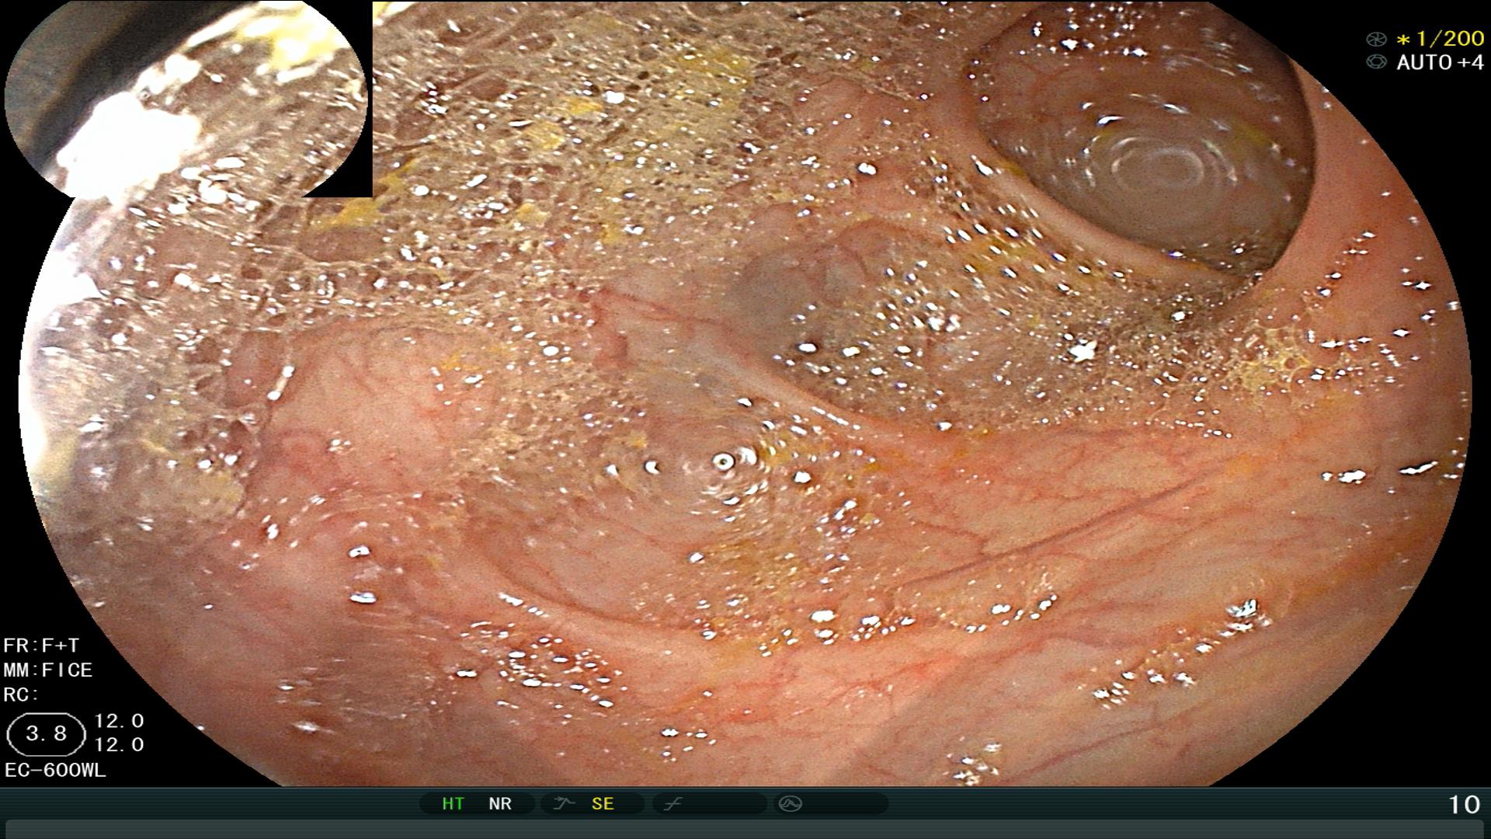Click the shutter speed icon beside 1/200

coord(1376,39)
